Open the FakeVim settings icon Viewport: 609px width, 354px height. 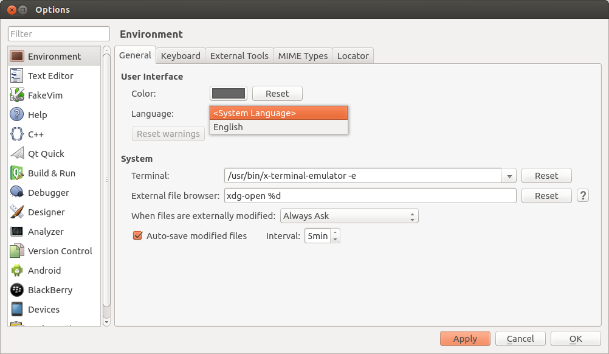(x=17, y=95)
